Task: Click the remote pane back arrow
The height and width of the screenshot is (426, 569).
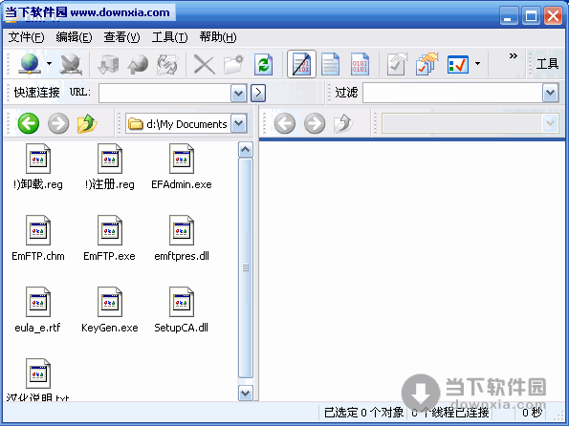Action: [285, 123]
